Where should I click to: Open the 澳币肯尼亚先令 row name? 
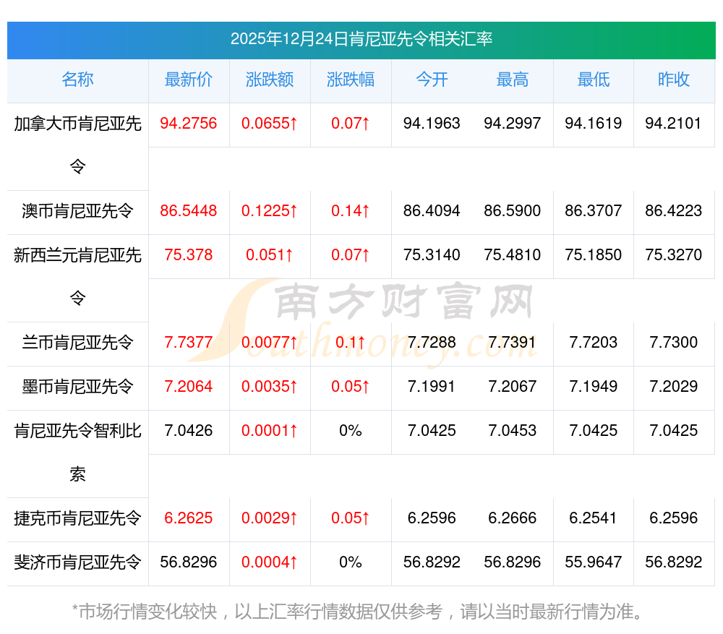pos(77,211)
